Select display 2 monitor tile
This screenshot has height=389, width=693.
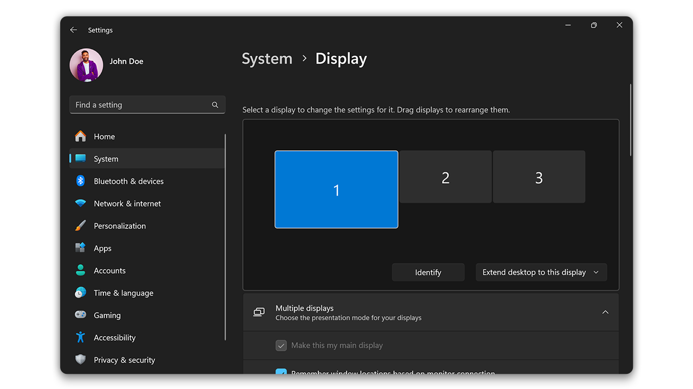[x=445, y=177]
